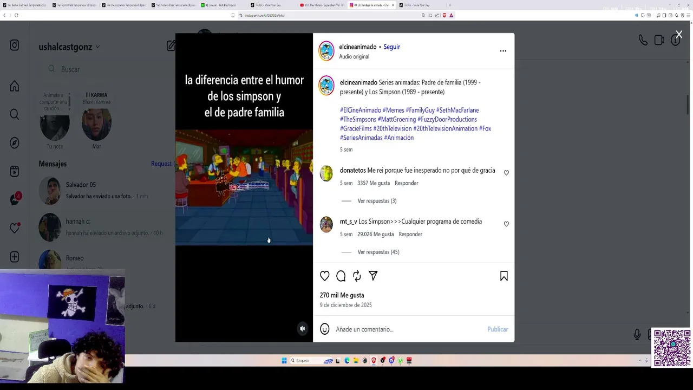Open the three-dot post options menu
693x390 pixels.
[503, 51]
